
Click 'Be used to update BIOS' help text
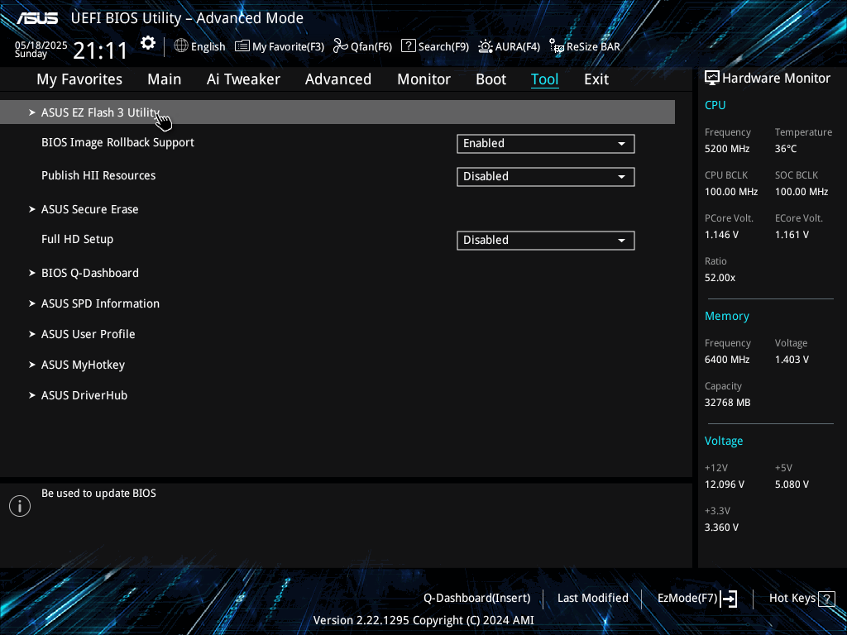pyautogui.click(x=99, y=493)
